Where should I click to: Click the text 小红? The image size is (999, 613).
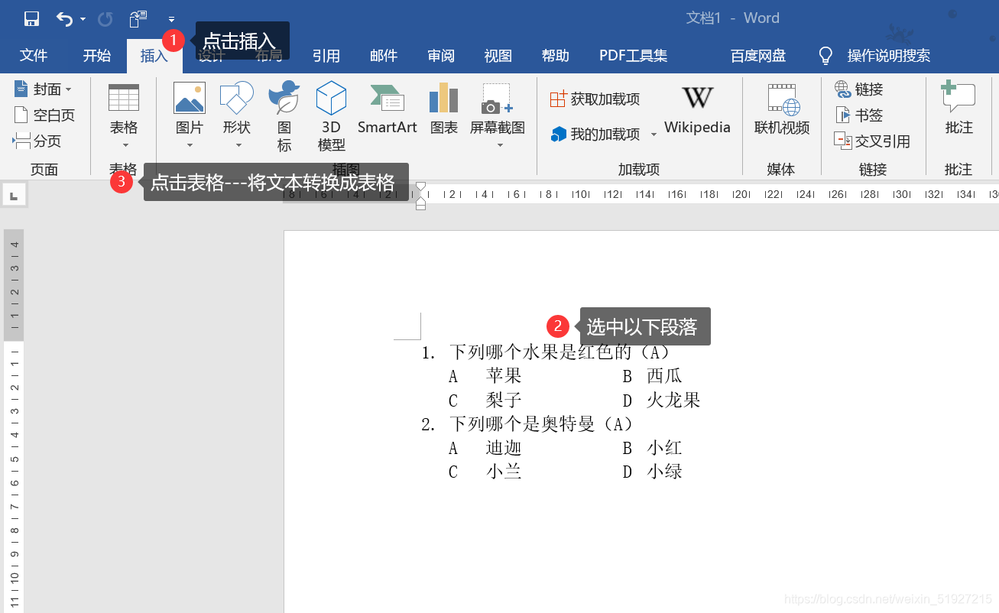(664, 448)
